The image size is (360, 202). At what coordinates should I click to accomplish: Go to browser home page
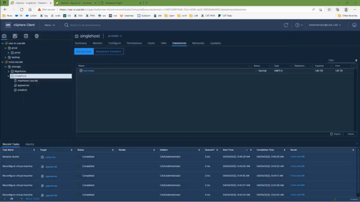[x=30, y=10]
